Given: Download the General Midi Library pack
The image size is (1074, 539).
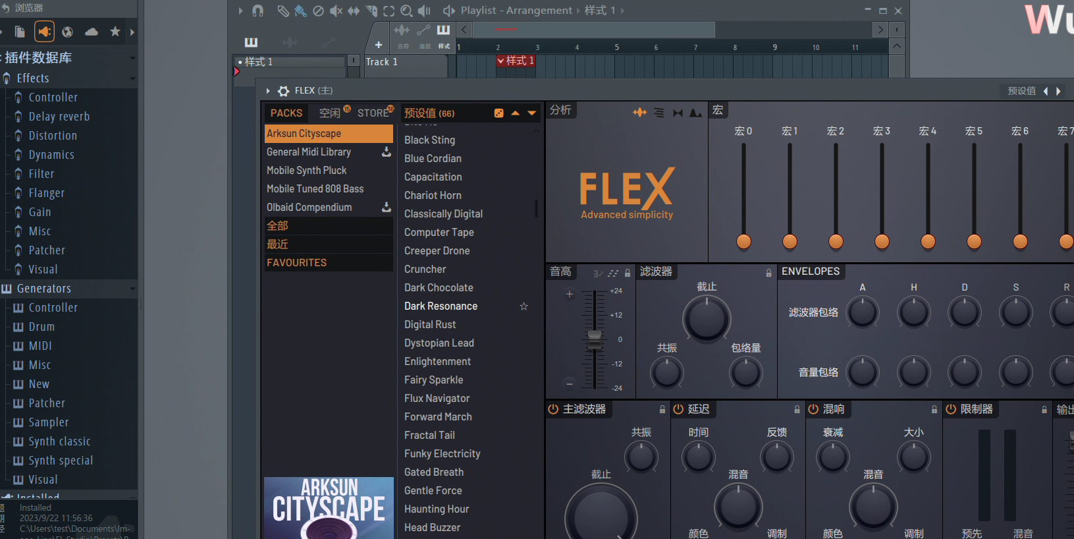Looking at the screenshot, I should point(387,152).
